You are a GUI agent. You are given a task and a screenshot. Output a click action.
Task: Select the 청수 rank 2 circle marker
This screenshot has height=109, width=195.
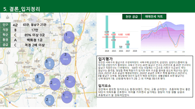coord(70,82)
